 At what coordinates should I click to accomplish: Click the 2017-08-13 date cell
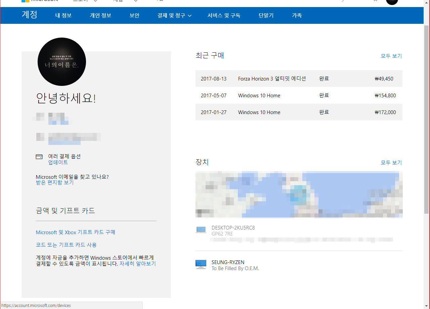coord(214,79)
